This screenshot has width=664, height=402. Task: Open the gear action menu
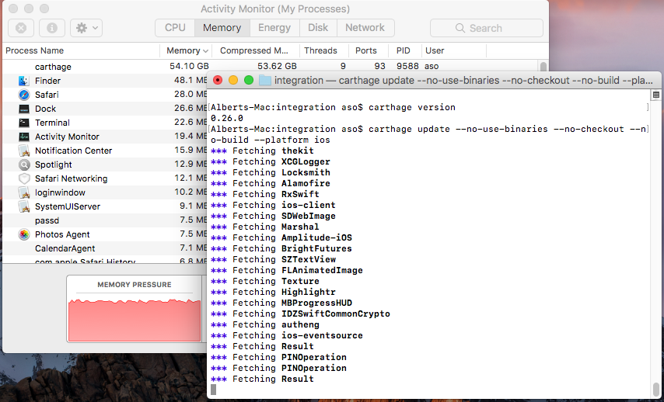(86, 28)
